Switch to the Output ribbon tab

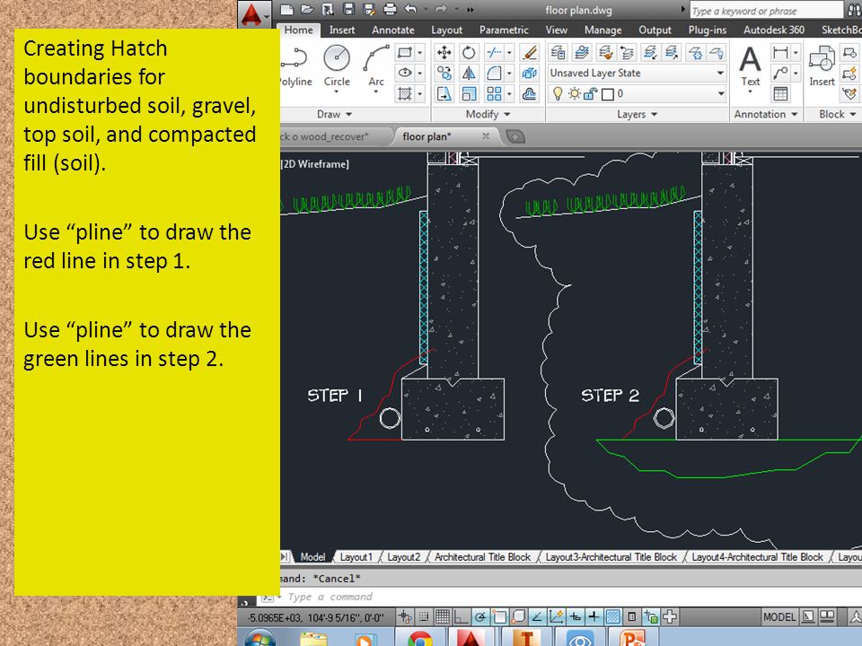point(655,31)
